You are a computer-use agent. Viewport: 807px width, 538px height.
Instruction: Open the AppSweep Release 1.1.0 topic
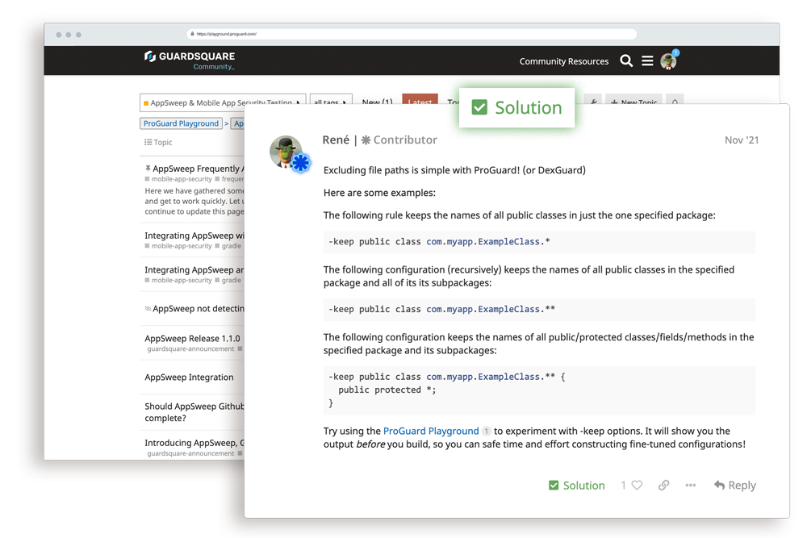point(193,339)
